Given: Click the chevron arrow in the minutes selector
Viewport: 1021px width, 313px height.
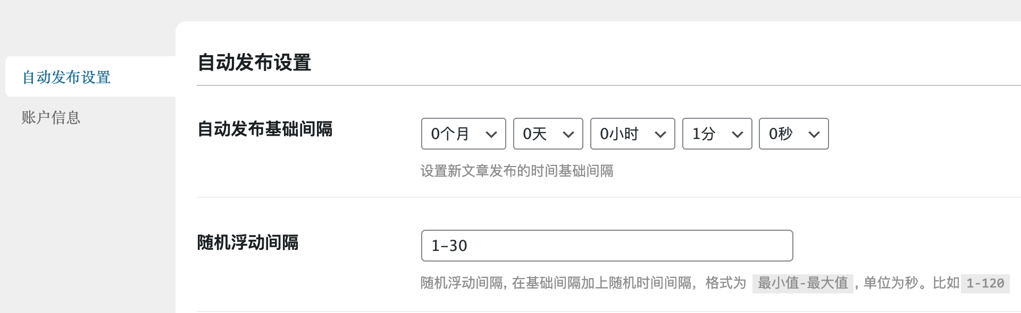Looking at the screenshot, I should point(738,135).
